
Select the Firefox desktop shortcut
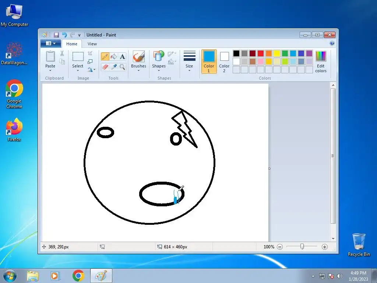point(14,129)
